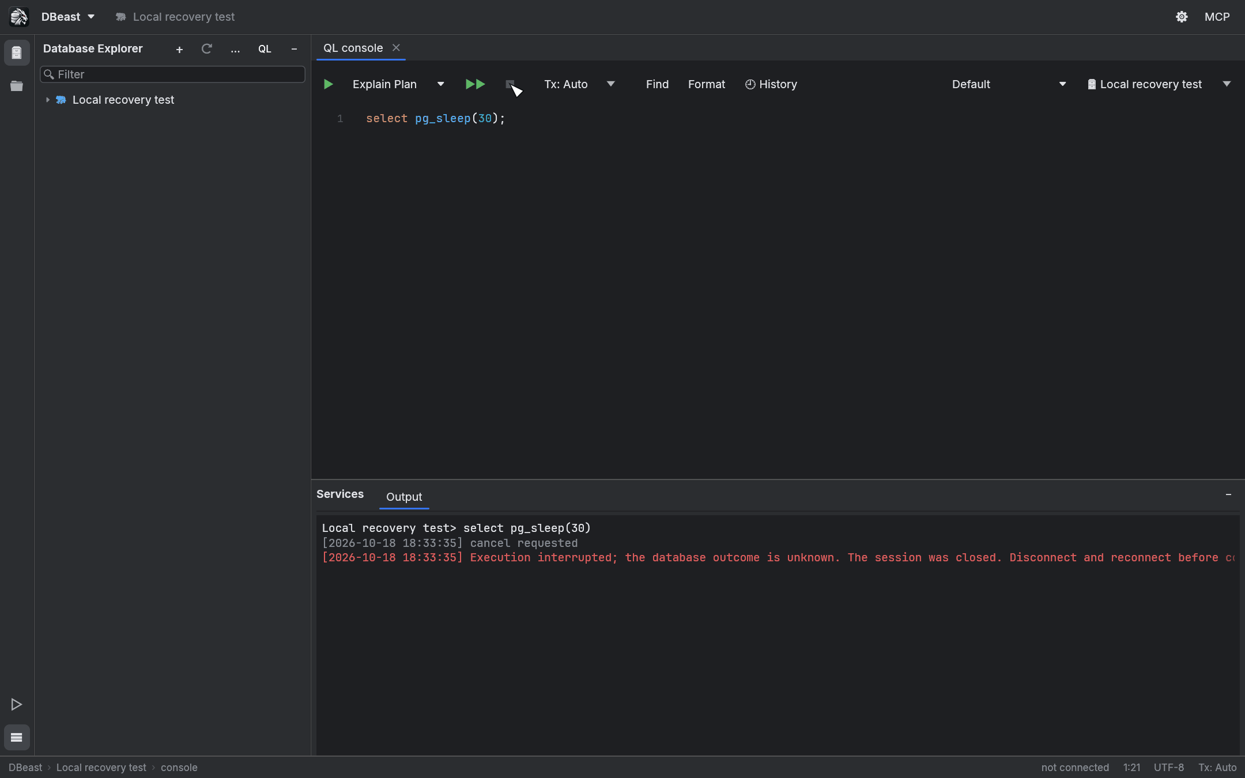The image size is (1245, 778).
Task: Open the files folder sidebar icon
Action: 17,86
